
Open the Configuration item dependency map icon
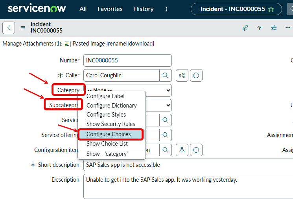click(x=182, y=150)
